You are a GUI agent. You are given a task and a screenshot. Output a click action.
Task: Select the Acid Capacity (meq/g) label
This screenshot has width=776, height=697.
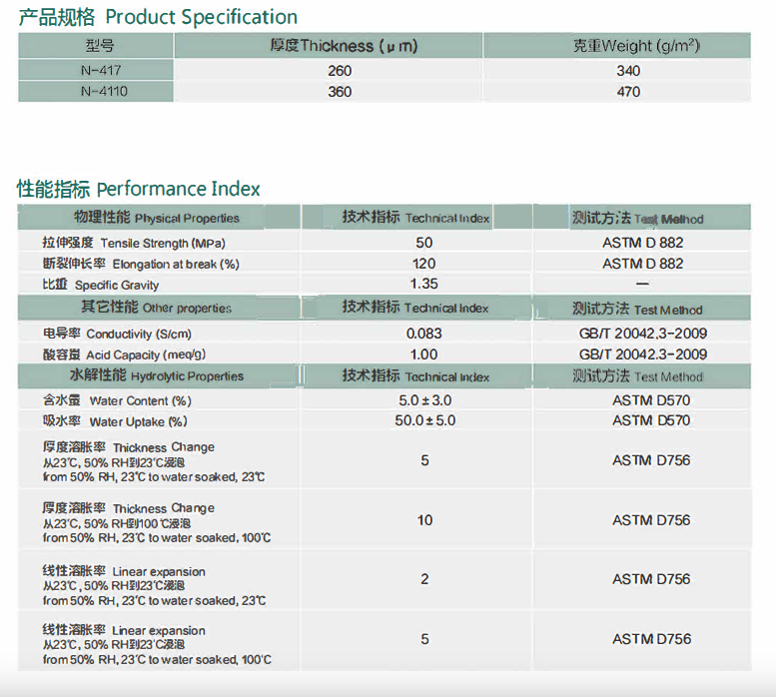(x=125, y=354)
